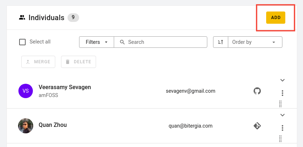Open the Filters dropdown

pyautogui.click(x=97, y=42)
